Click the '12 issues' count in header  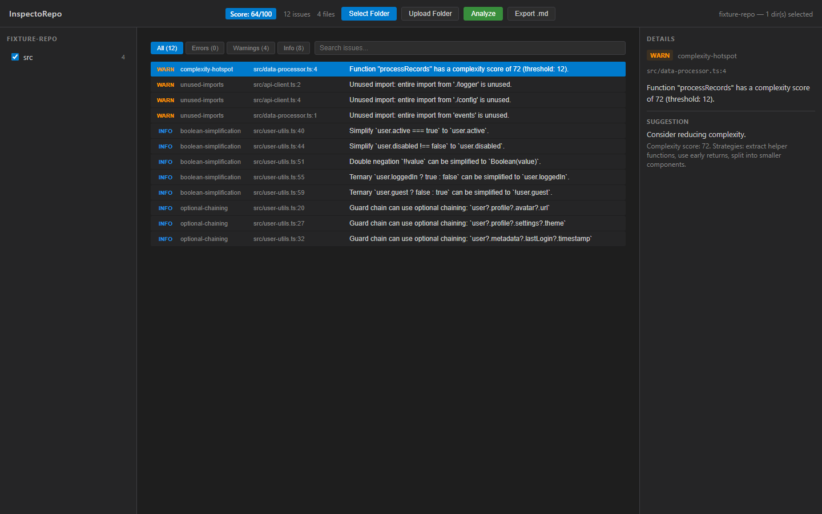point(297,14)
